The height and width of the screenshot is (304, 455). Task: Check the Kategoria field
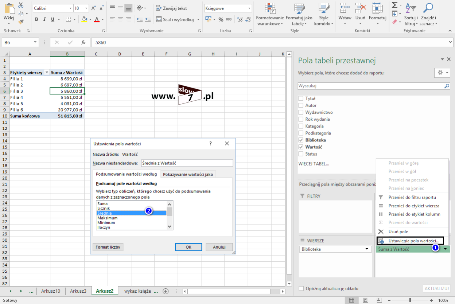[301, 126]
